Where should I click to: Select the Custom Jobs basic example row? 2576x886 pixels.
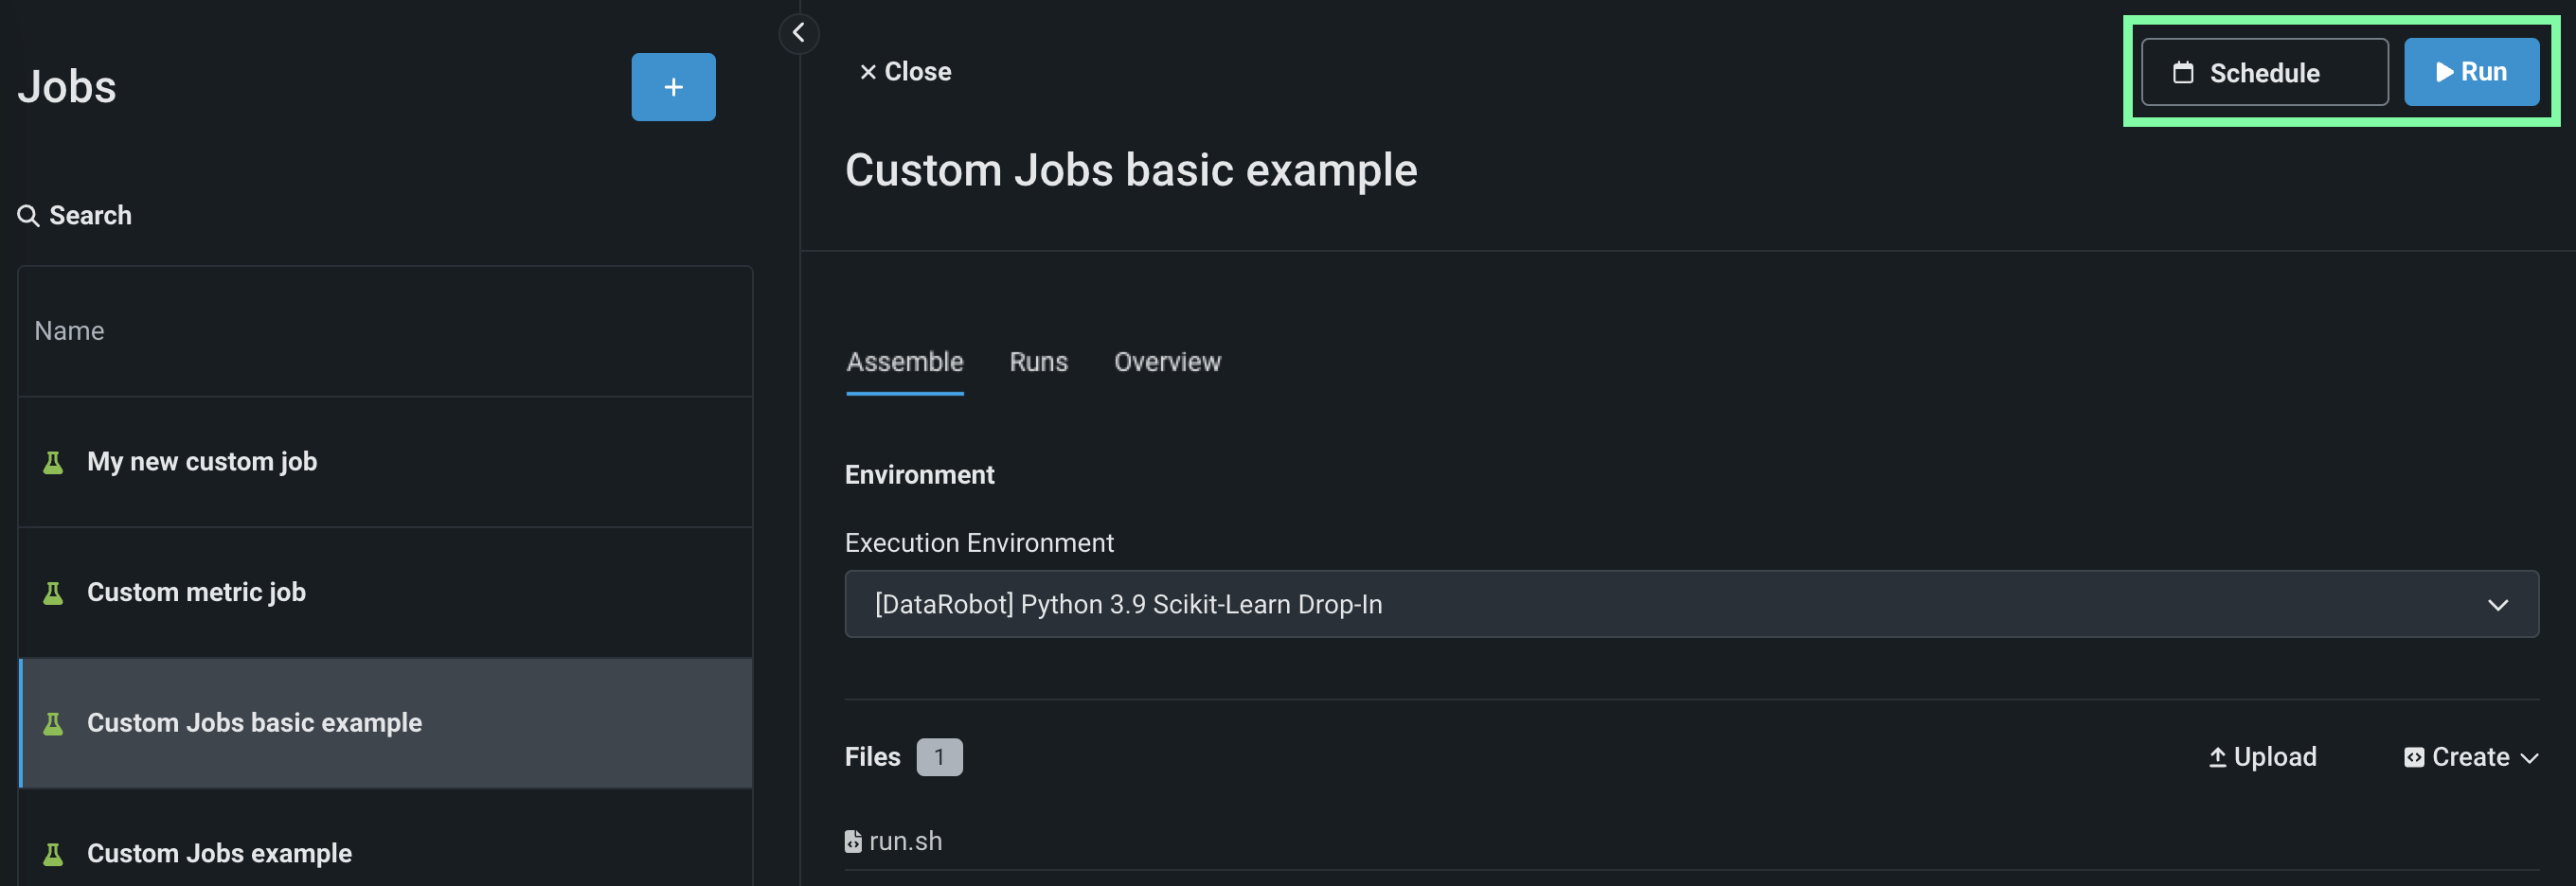(x=385, y=723)
